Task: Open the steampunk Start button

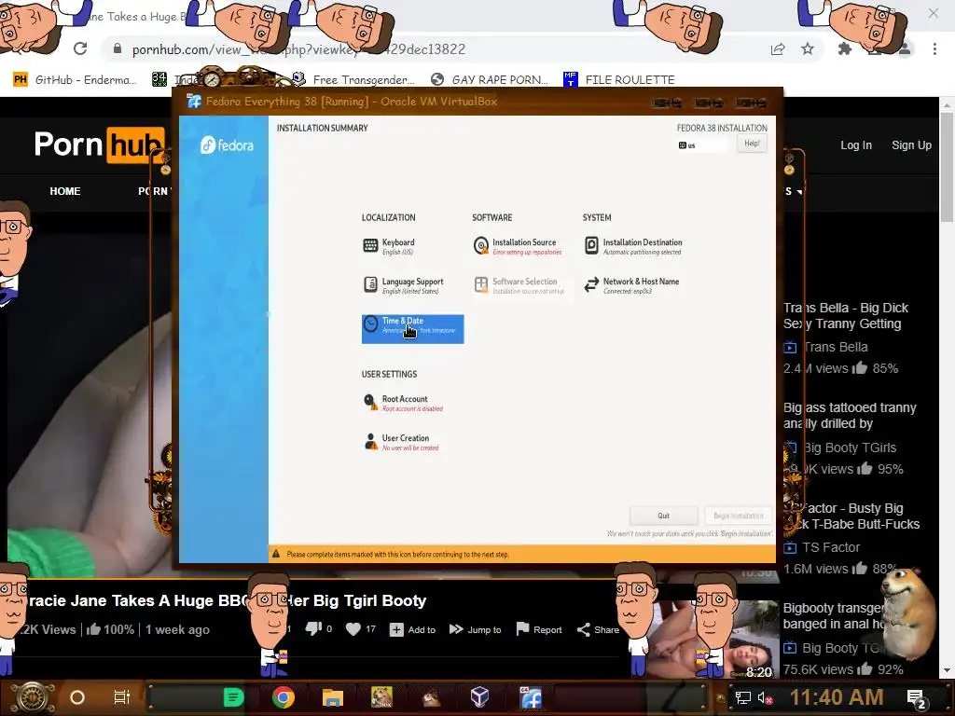Action: 34,697
